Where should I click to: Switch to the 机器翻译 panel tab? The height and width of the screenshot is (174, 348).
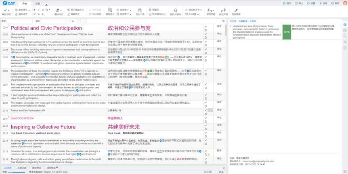243,21
